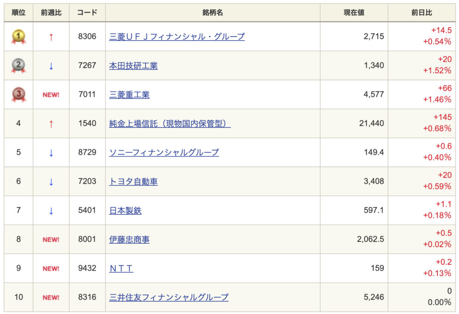459x314 pixels.
Task: Click the NEW! badge beside code 9432
Action: pyautogui.click(x=51, y=268)
